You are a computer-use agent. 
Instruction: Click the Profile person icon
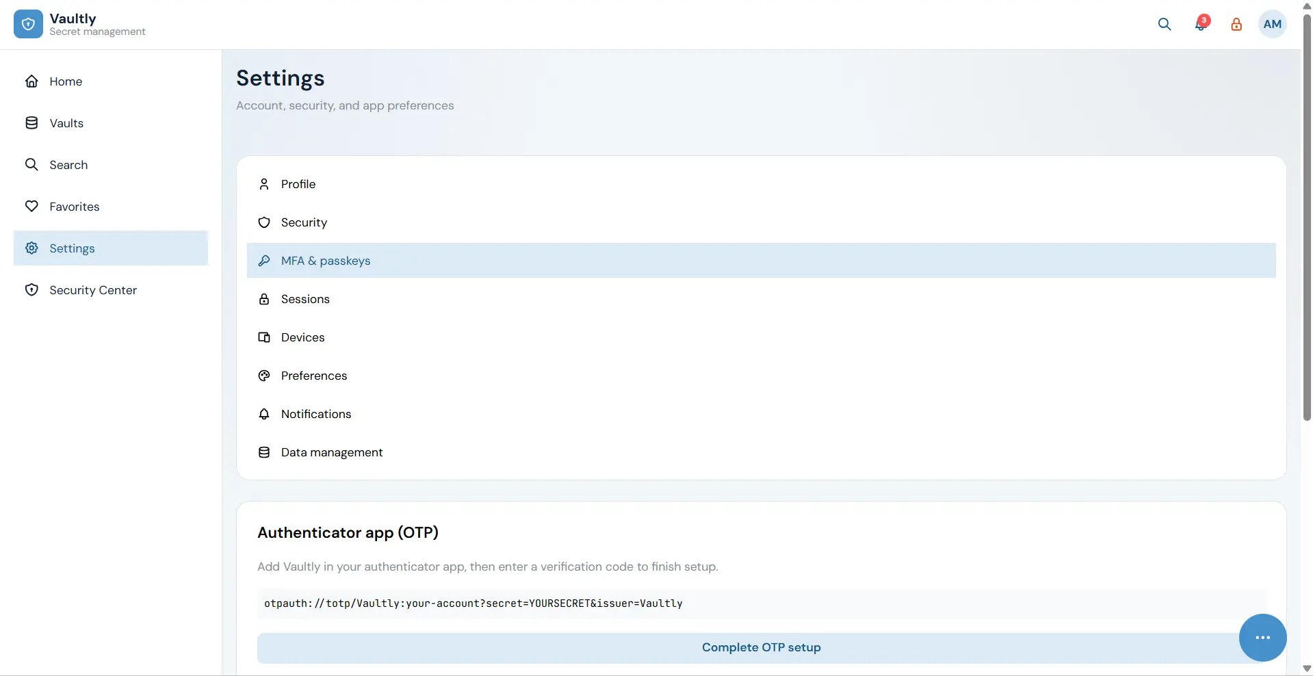(x=264, y=184)
